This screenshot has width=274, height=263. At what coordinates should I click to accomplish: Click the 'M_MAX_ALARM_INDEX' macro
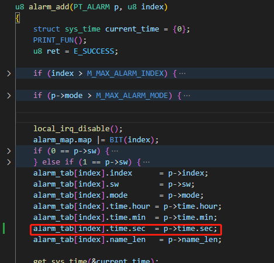[x=125, y=73]
